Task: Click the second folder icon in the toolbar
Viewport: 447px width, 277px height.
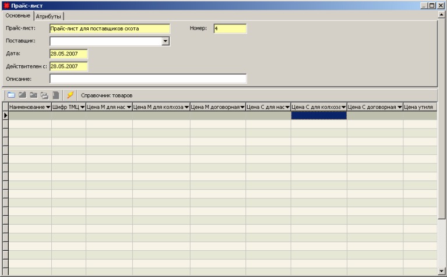Action: click(x=22, y=95)
